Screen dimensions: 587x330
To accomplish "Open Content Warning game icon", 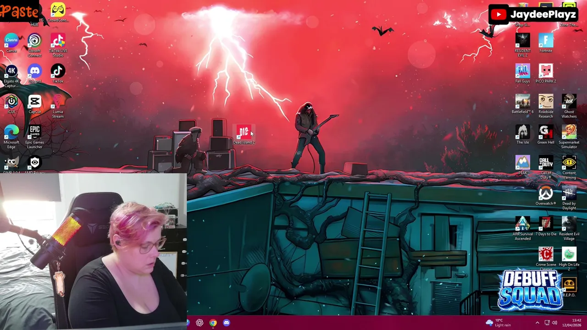I will (x=569, y=167).
